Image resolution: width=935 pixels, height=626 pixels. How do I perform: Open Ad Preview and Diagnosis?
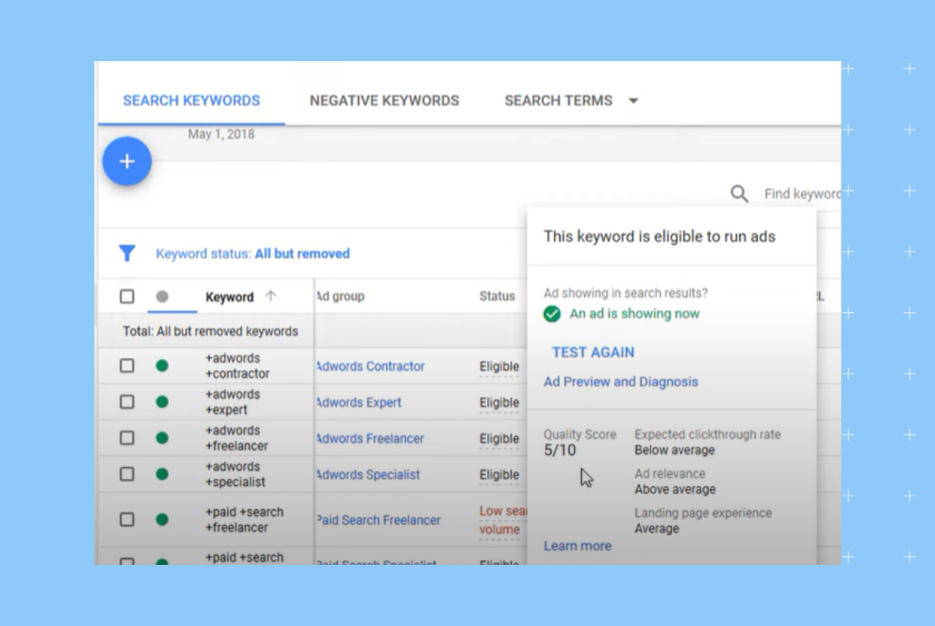click(x=621, y=381)
